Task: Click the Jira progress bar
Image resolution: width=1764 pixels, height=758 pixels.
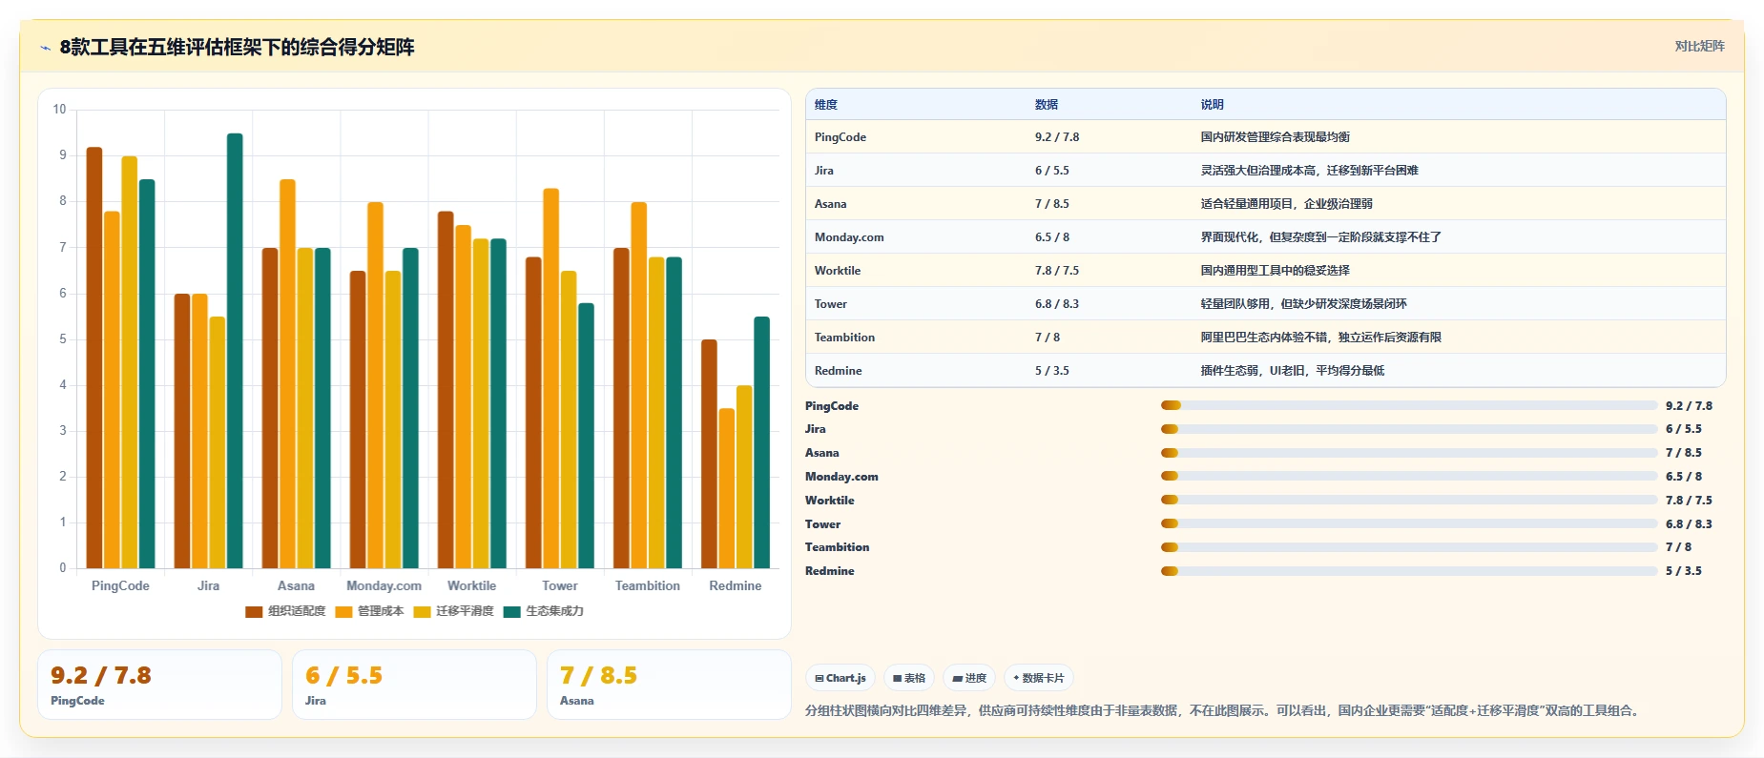Action: 1409,429
